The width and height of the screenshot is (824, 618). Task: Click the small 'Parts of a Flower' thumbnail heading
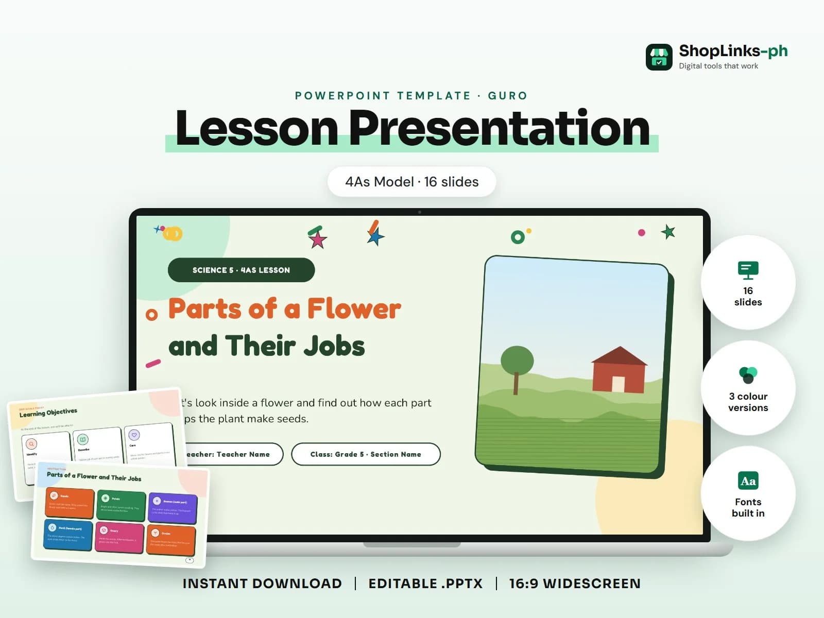(x=94, y=476)
